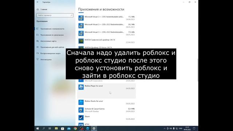Screen dimensions: 233x131
Task: Switch to the Settings gear taskbar icon
Action: [94, 128]
